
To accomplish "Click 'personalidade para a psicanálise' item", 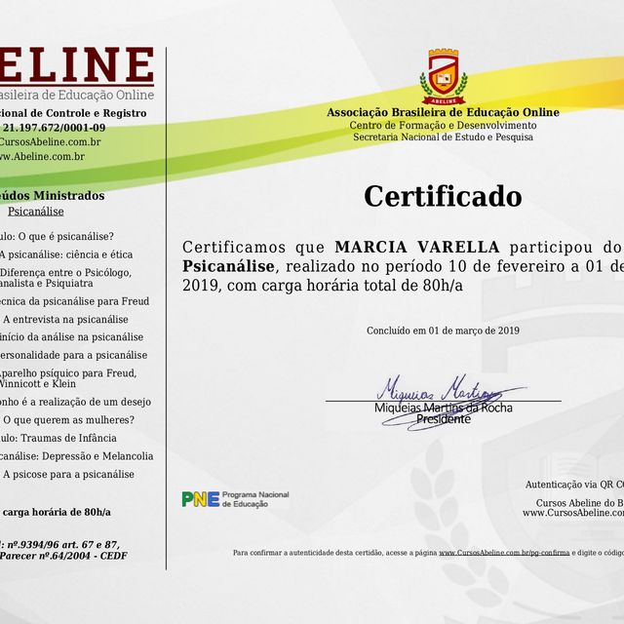I will [74, 355].
